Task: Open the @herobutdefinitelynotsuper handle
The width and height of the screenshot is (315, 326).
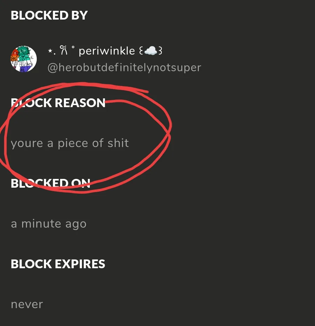Action: point(124,68)
